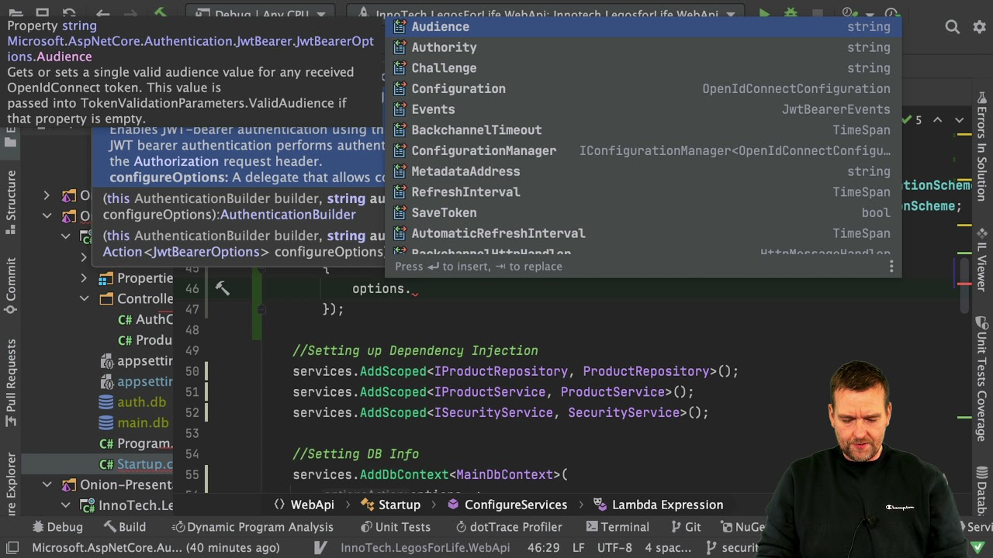Image resolution: width=993 pixels, height=558 pixels.
Task: Select AutomaticRefreshInterval completion entry
Action: click(642, 233)
